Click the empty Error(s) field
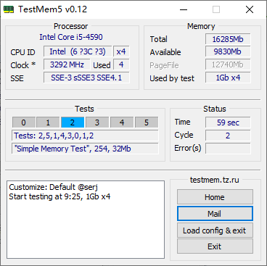The height and width of the screenshot is (266, 267). tap(228, 149)
